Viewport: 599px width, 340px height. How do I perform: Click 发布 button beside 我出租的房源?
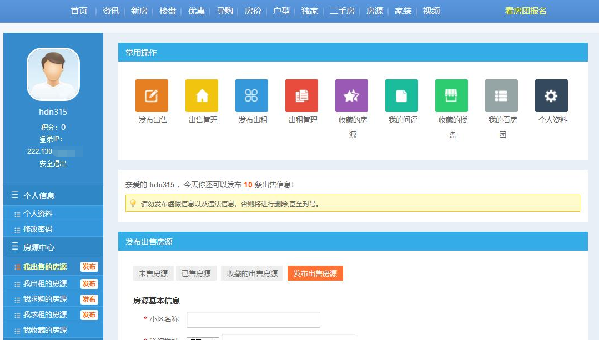[89, 283]
